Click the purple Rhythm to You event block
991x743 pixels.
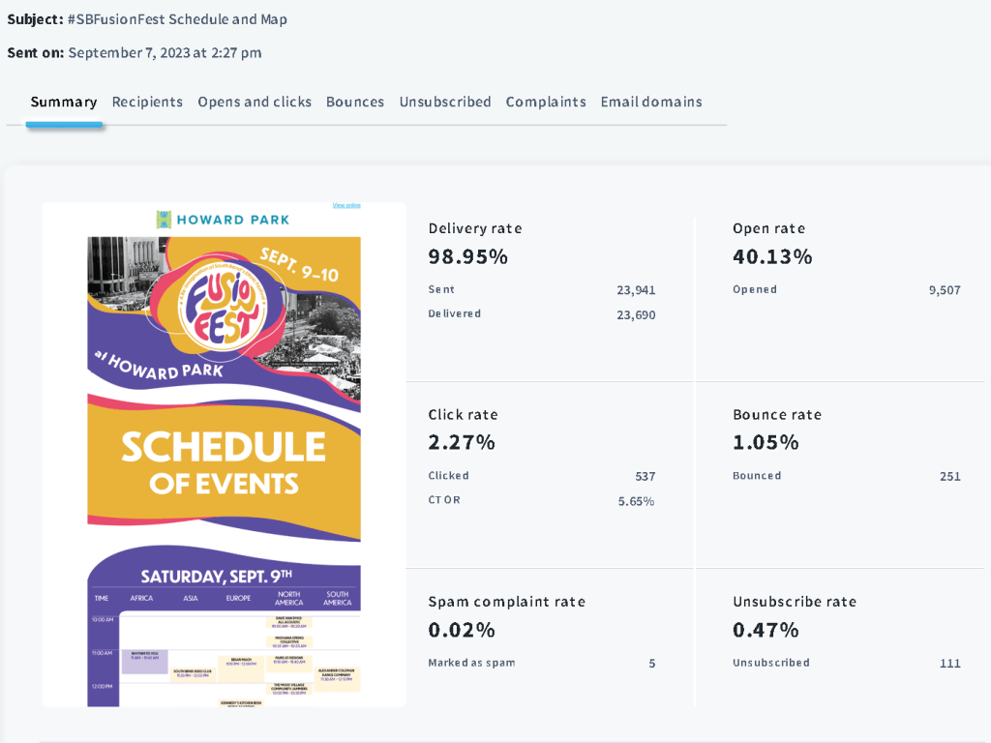pos(144,662)
